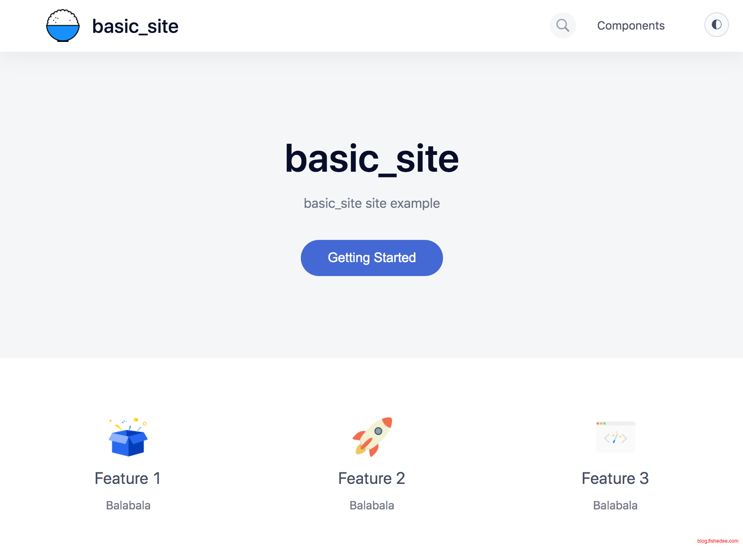The image size is (743, 548).
Task: Toggle the dark mode switch
Action: point(716,25)
